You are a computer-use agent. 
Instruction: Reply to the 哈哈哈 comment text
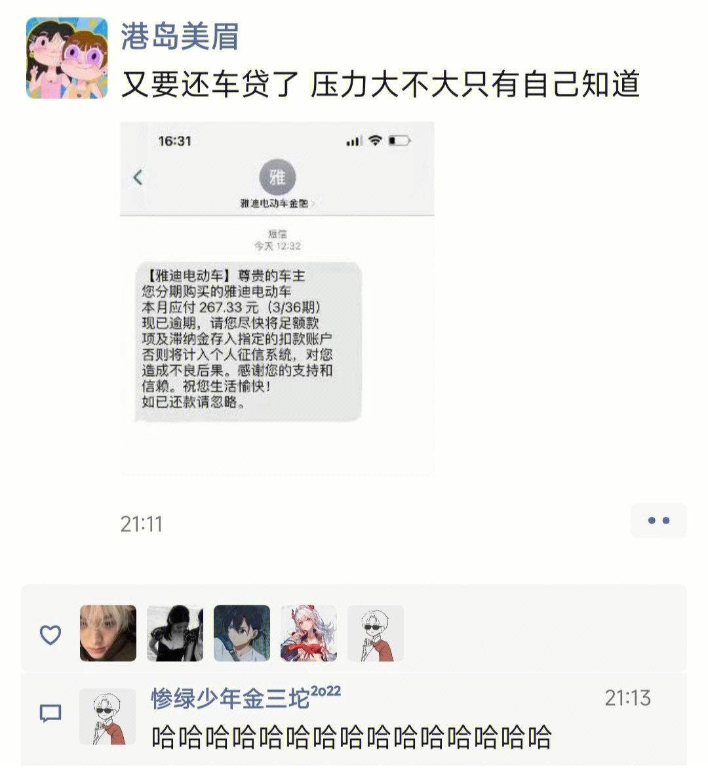click(x=351, y=737)
